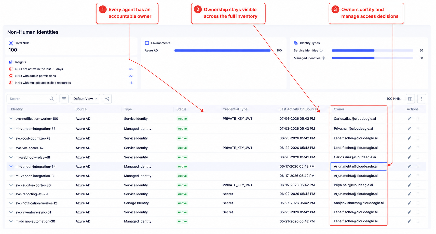Click Sanjeev.sharma@cloudeagle.ai owner cell
The width and height of the screenshot is (436, 234).
[x=359, y=203]
